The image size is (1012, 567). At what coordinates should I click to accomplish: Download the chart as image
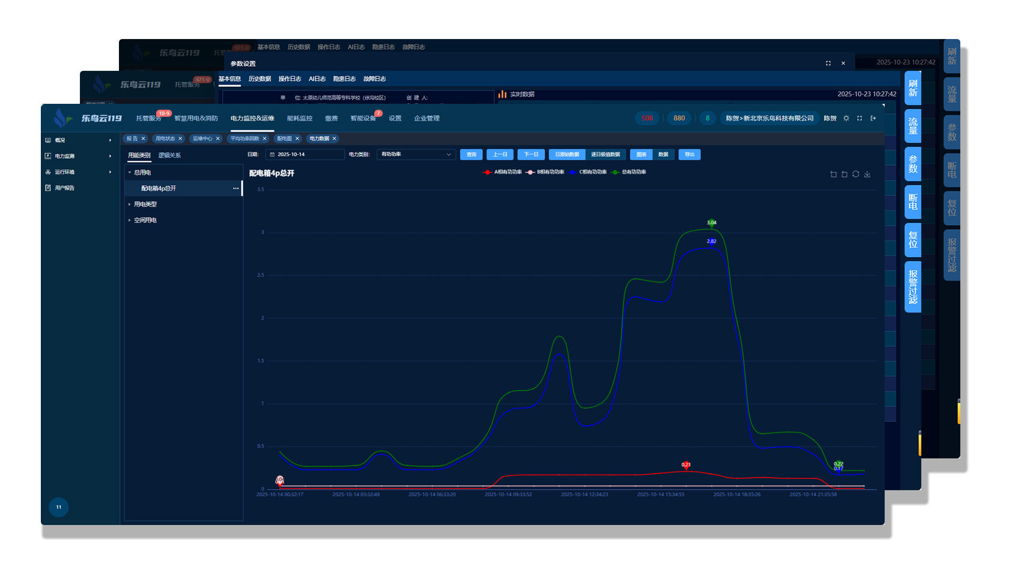point(867,174)
